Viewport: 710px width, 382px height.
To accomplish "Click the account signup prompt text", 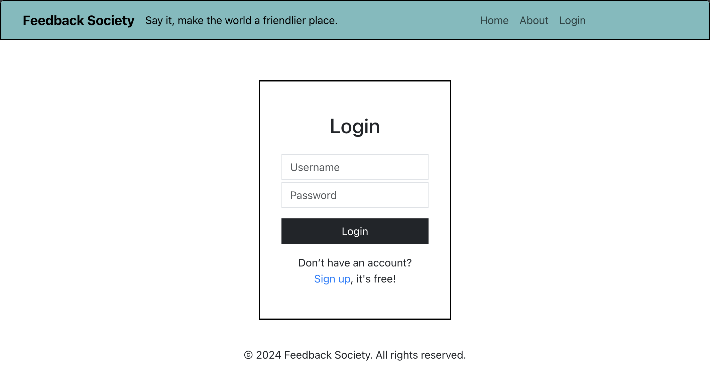I will 355,271.
